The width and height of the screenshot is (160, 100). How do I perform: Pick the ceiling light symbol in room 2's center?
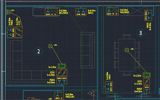pyautogui.click(x=50, y=46)
